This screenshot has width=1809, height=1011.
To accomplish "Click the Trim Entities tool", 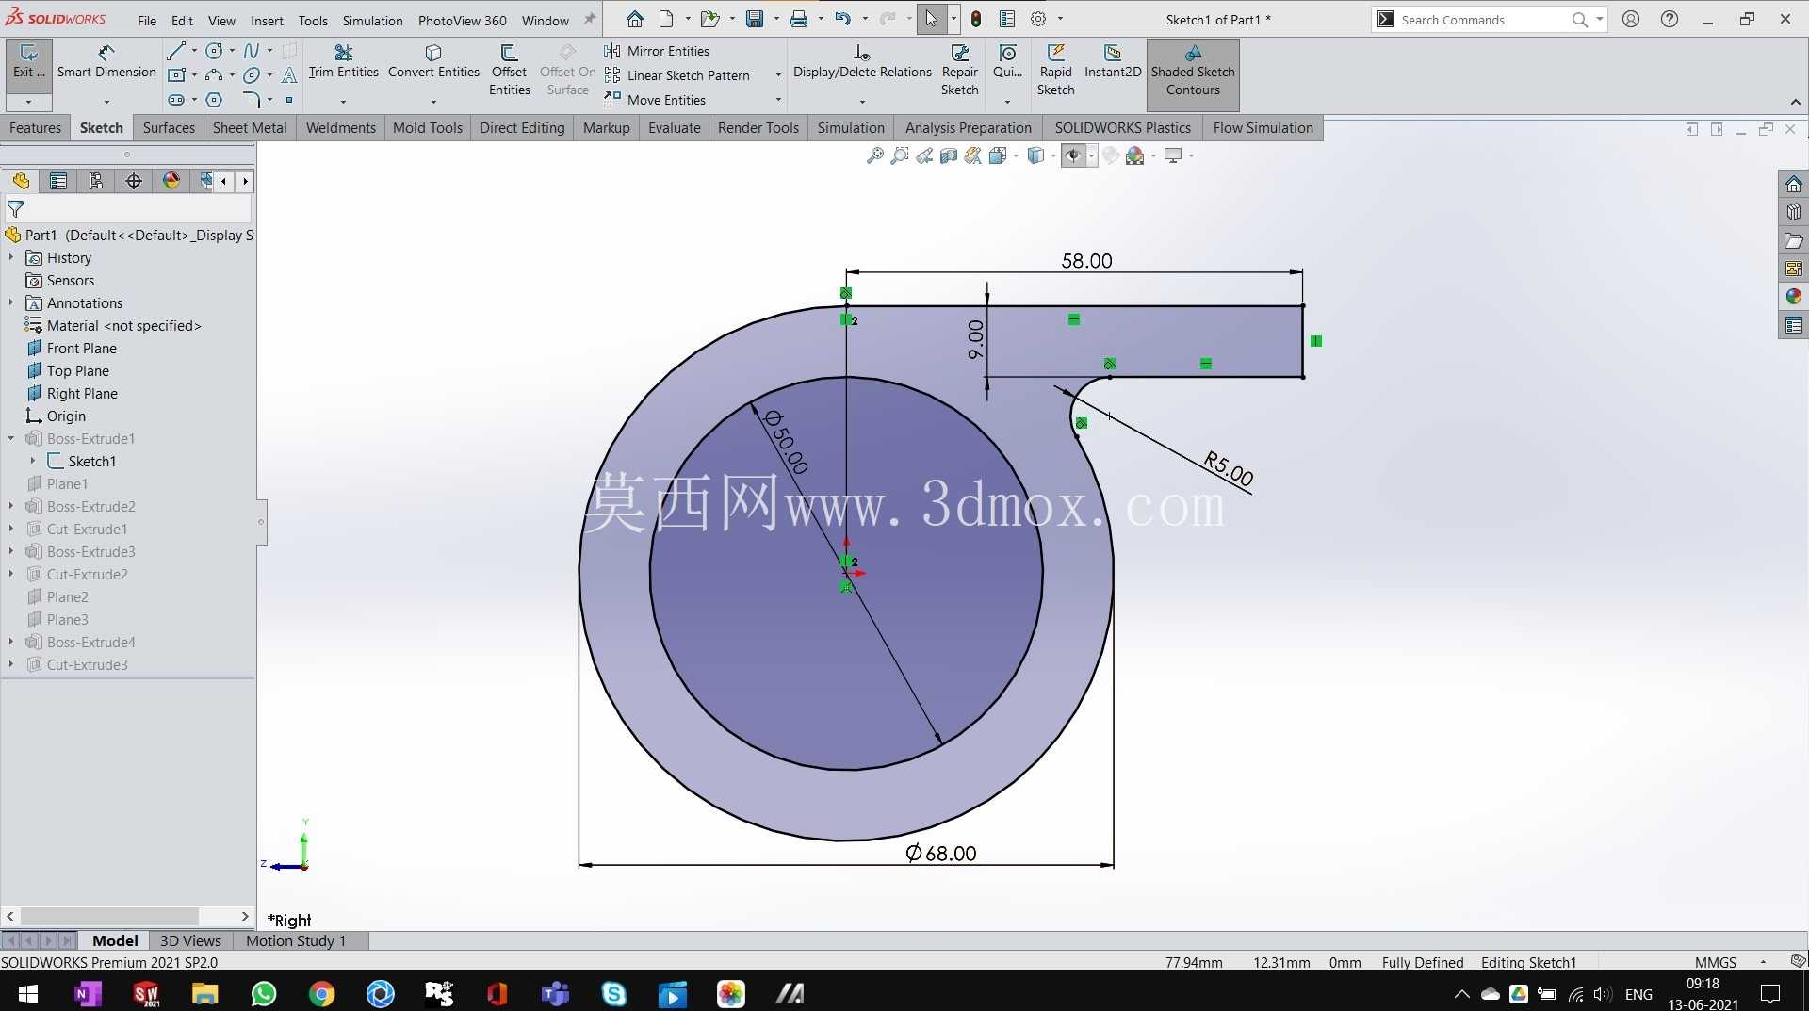I will click(x=343, y=61).
